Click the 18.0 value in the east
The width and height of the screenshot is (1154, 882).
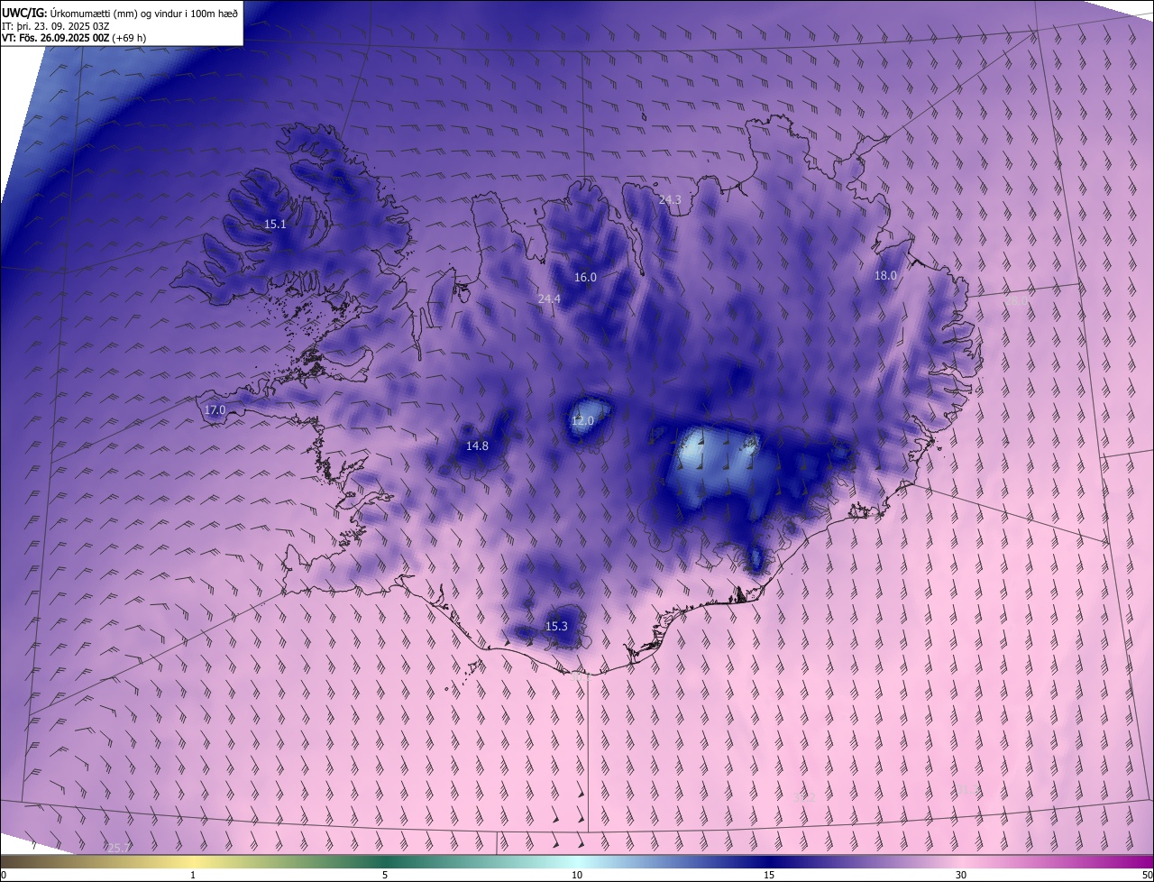pos(885,275)
